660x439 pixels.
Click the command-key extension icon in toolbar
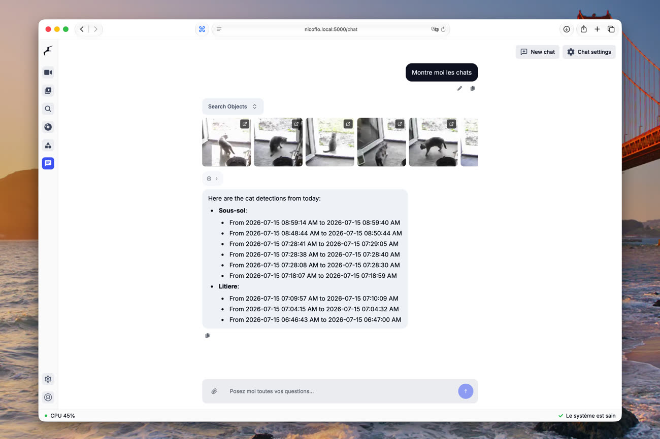202,29
